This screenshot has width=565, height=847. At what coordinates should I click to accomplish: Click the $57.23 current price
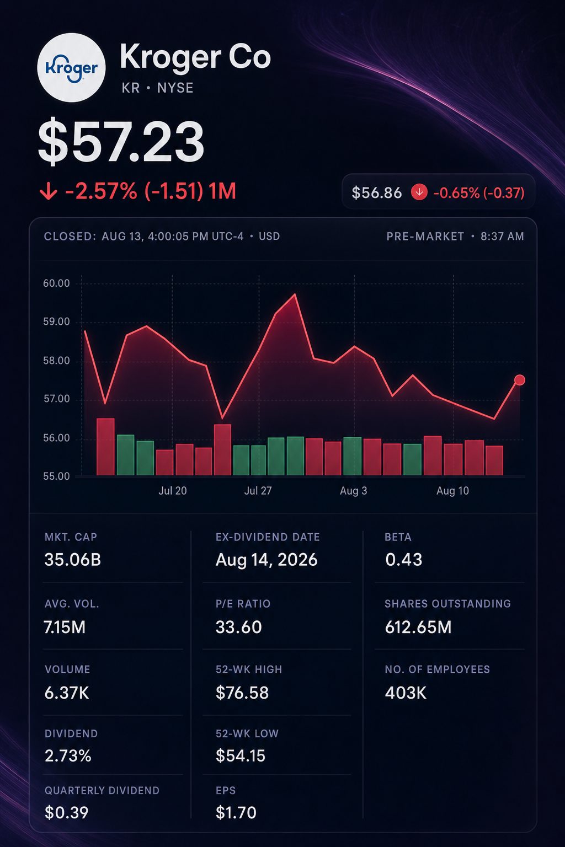click(x=121, y=143)
